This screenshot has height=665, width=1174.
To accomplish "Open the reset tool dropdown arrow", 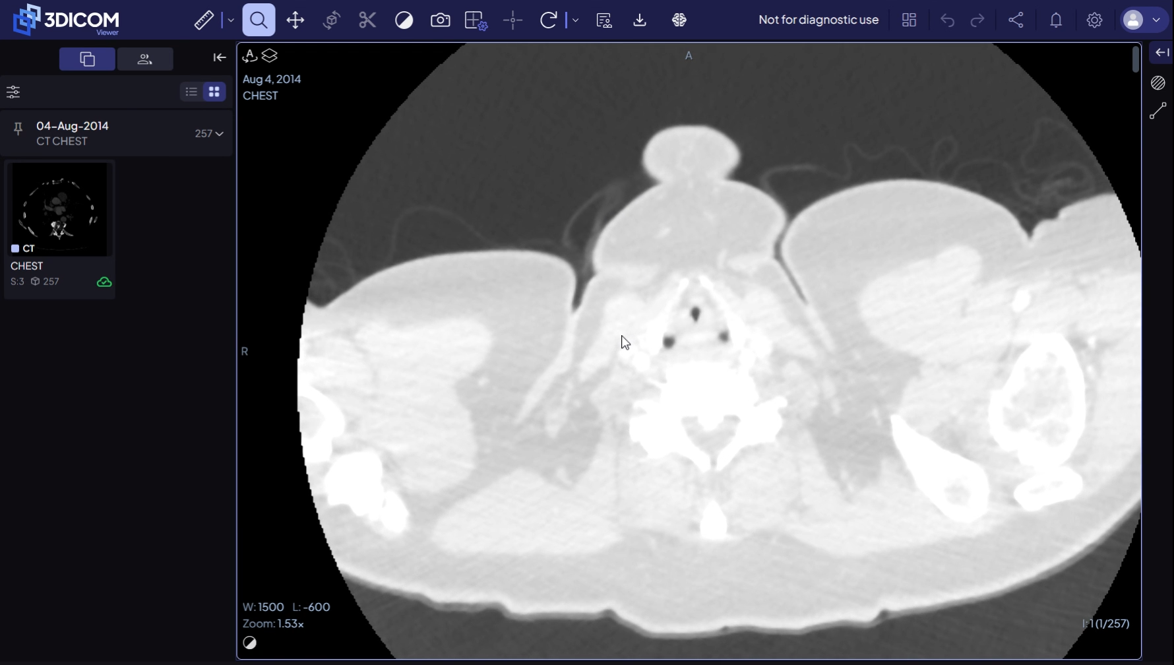I will click(x=575, y=20).
